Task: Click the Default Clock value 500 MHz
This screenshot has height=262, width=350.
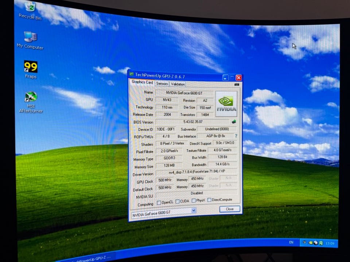Action: pyautogui.click(x=165, y=187)
